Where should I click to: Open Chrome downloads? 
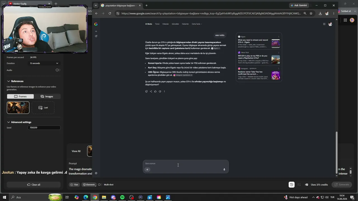pos(320,13)
